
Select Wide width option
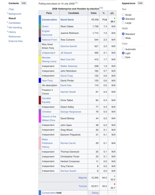(x=123, y=38)
